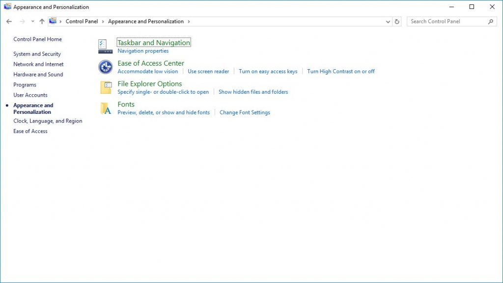
Task: Refresh the page with the refresh icon
Action: pyautogui.click(x=397, y=21)
